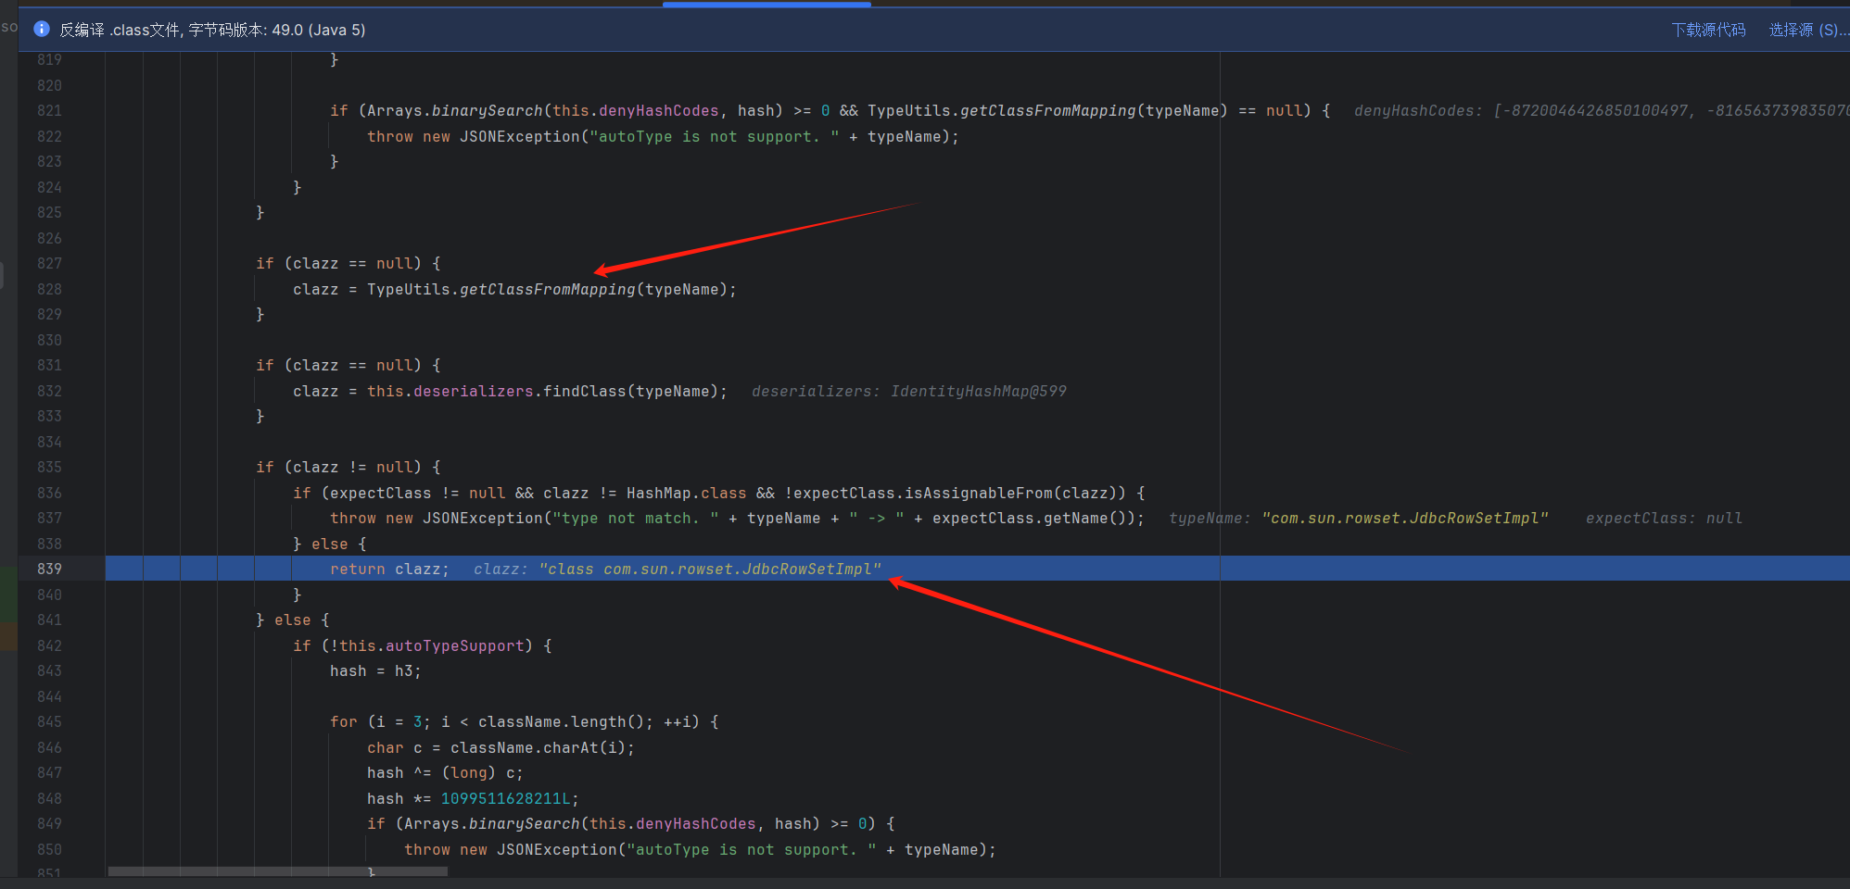Select the findClass method call on line 832
Screen dimensions: 1850x889
[584, 391]
